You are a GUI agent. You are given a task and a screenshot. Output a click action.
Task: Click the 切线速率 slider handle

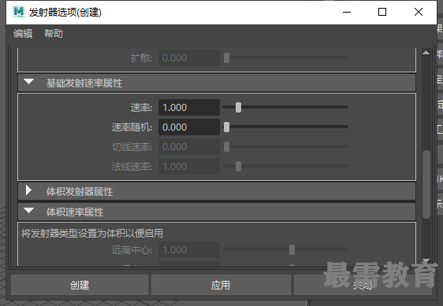point(226,146)
